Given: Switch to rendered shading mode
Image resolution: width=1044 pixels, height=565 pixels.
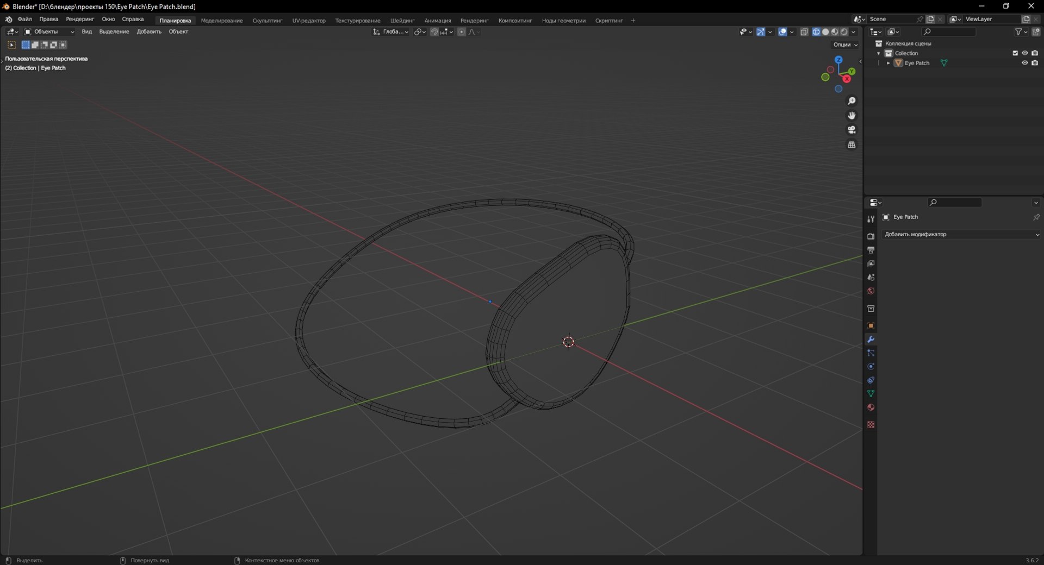Looking at the screenshot, I should (844, 32).
